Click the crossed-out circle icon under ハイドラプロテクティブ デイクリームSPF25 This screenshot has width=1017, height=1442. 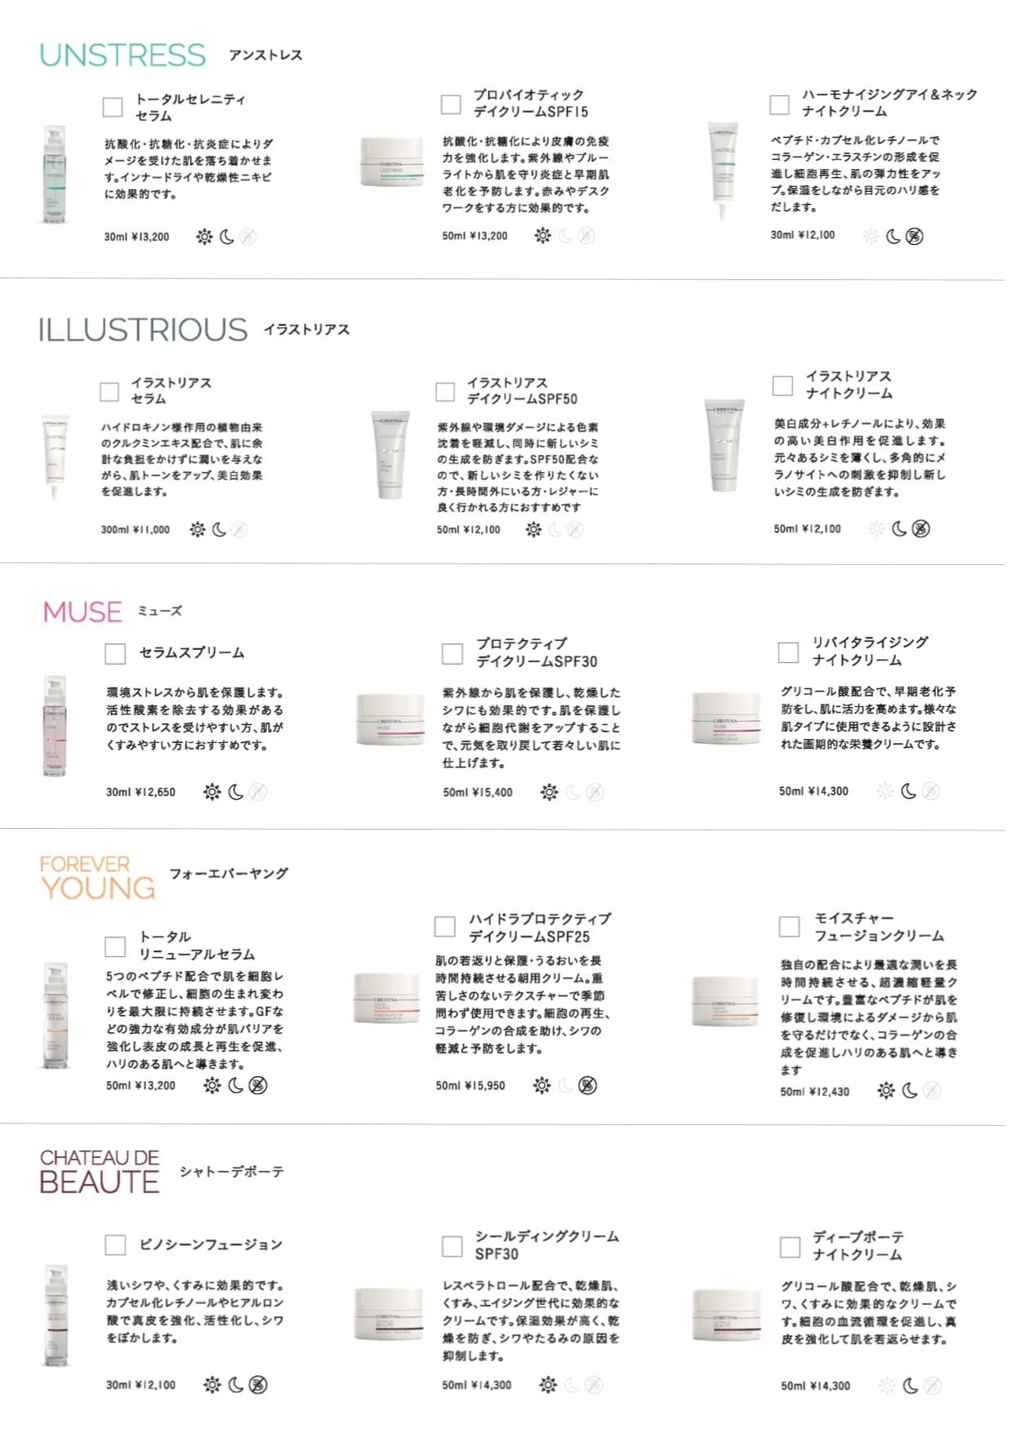coord(587,1085)
